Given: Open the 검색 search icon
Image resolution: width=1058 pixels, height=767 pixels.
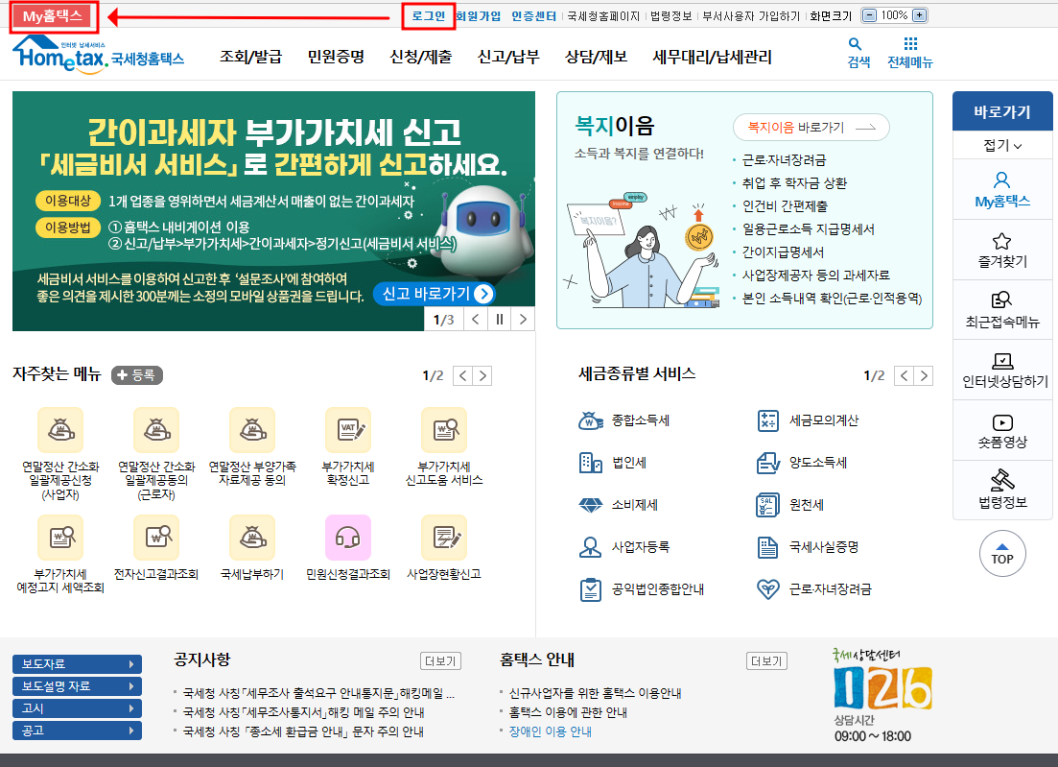Looking at the screenshot, I should (857, 45).
